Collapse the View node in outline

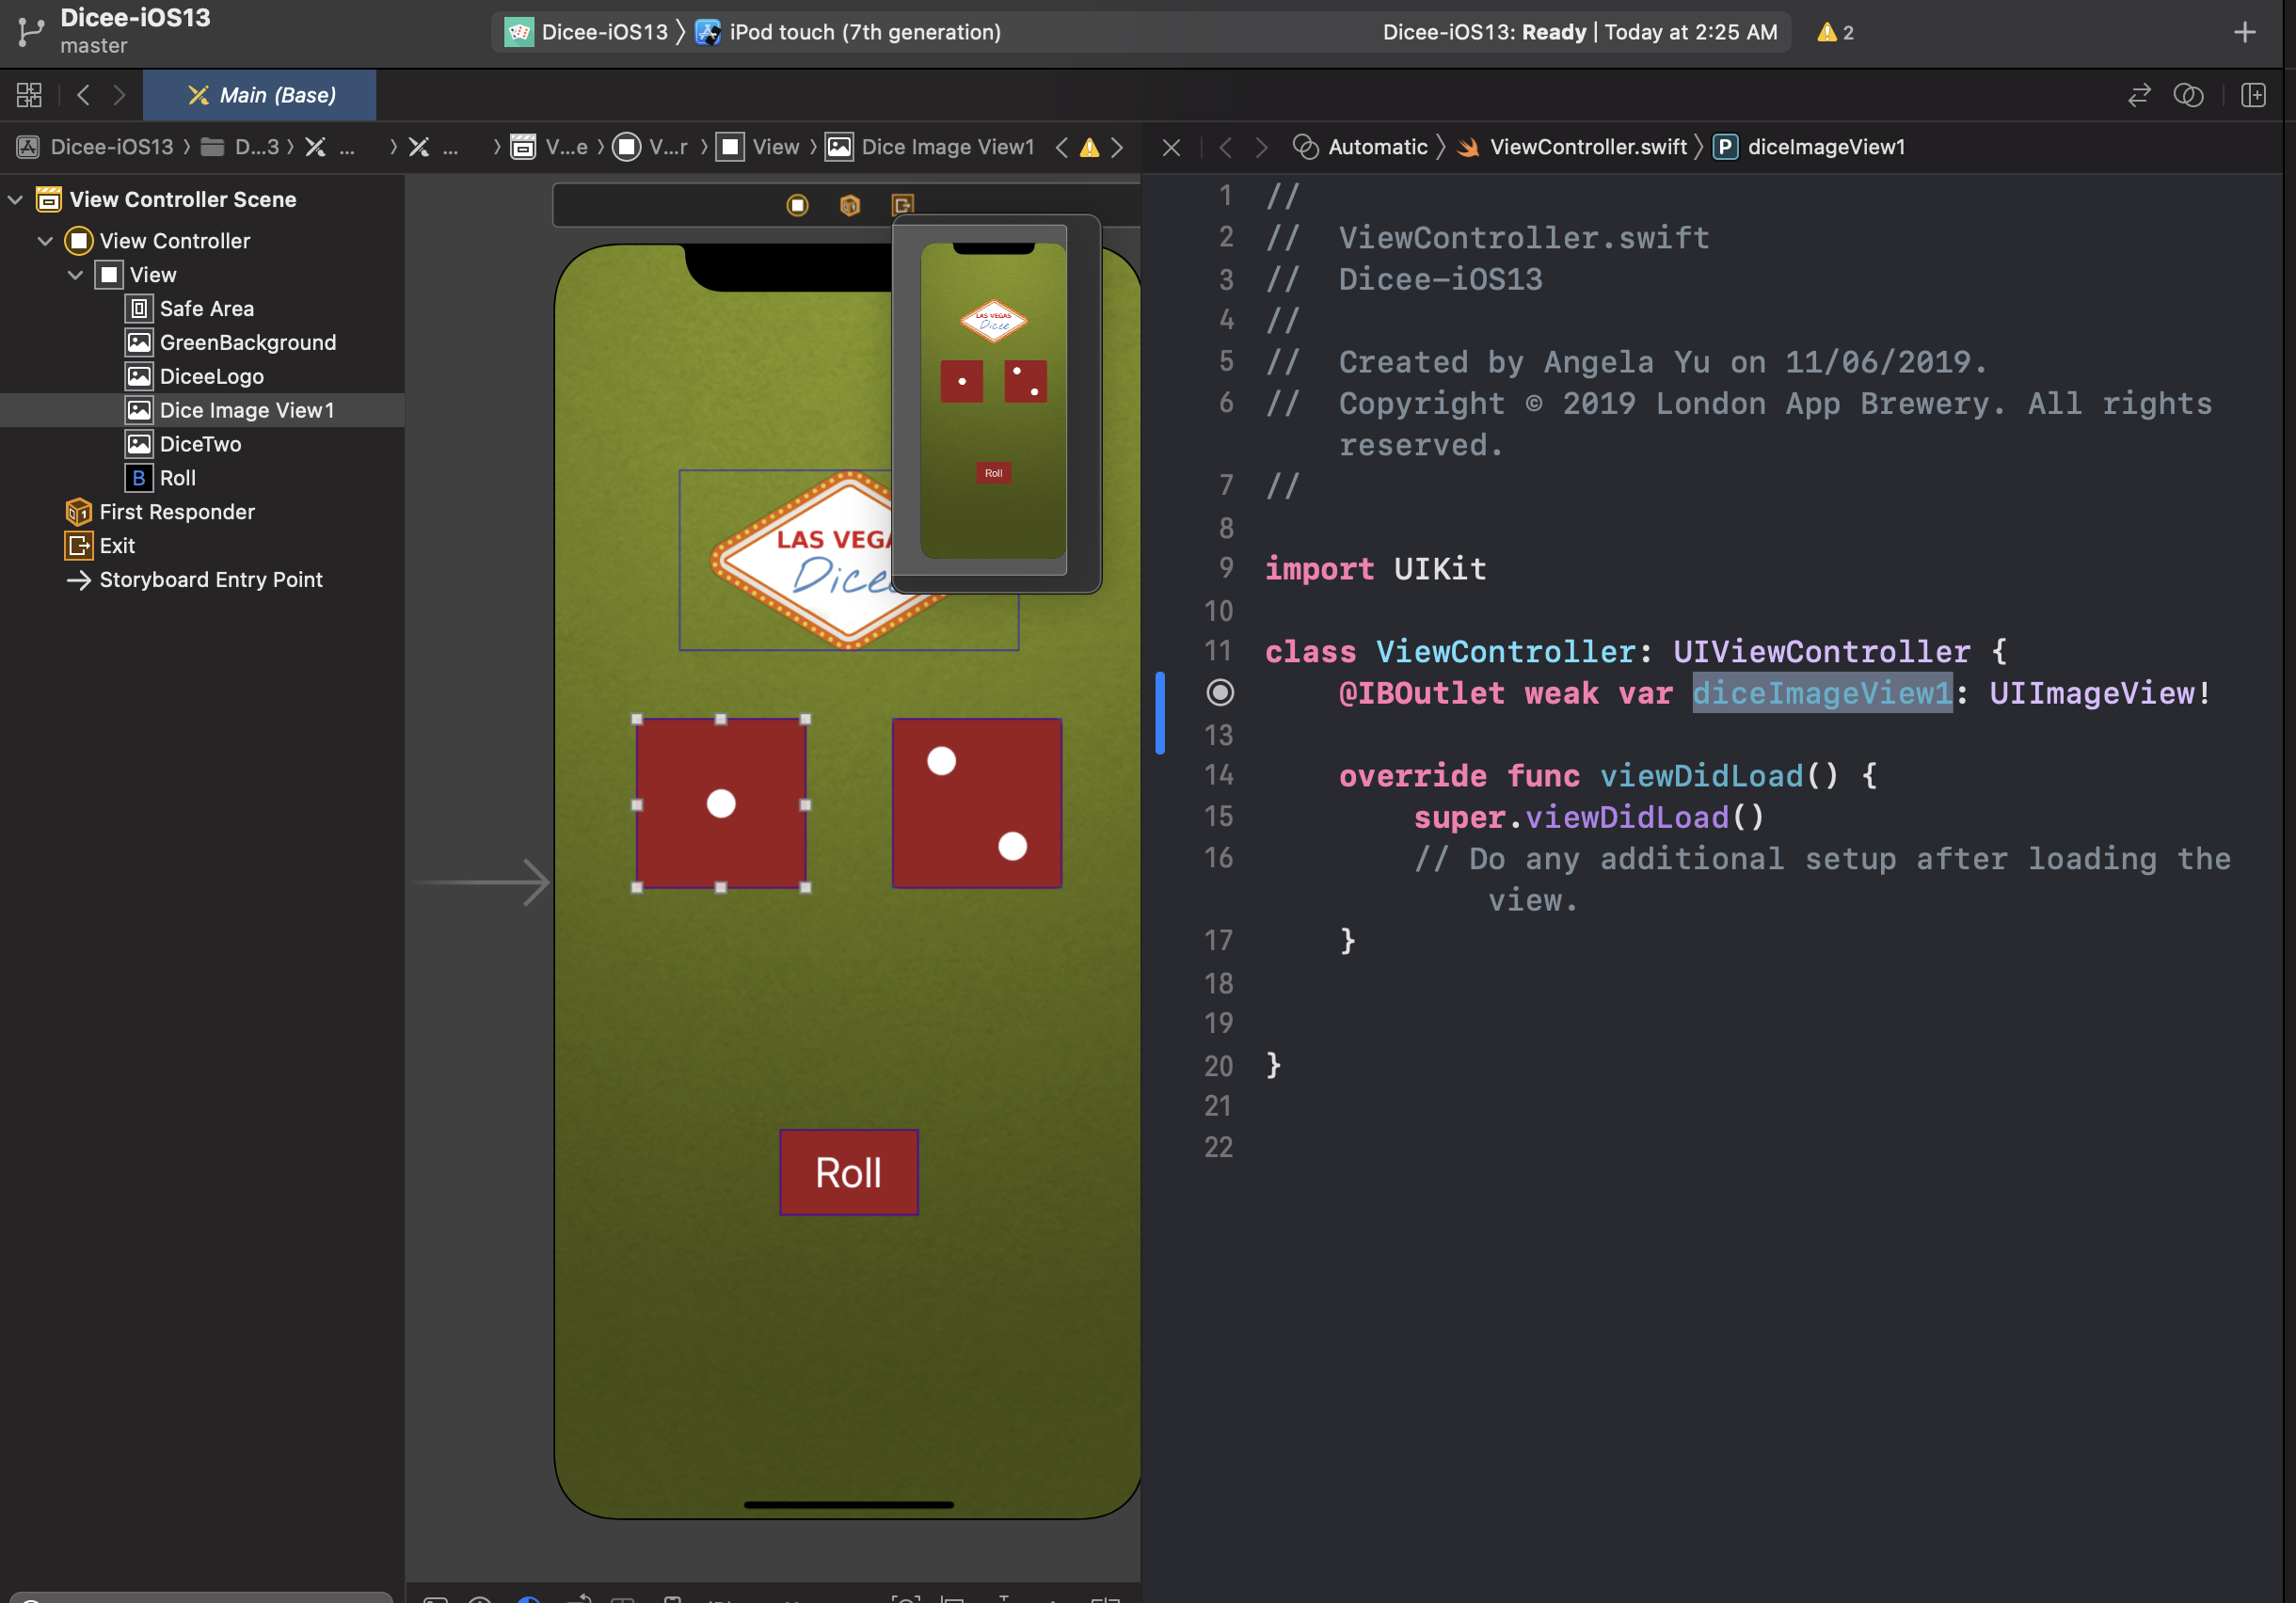point(75,275)
